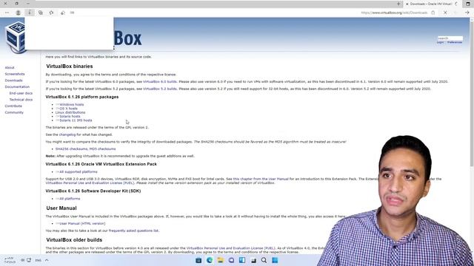Click the Login link
Viewport: 474px width, 266px height.
[440, 43]
